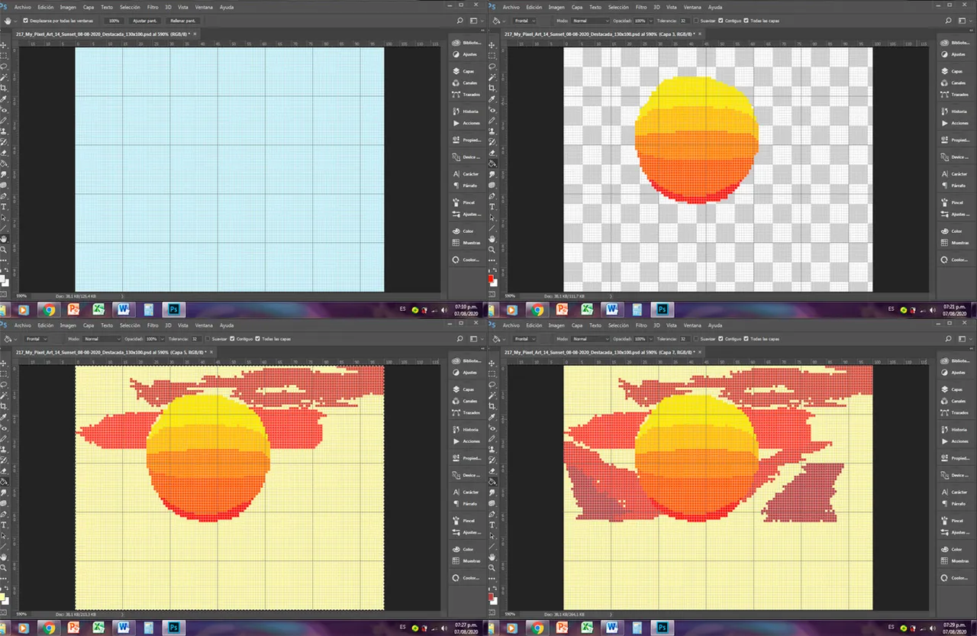Select the Pen tool in the Capa 7 window
977x636 pixels.
pyautogui.click(x=492, y=515)
